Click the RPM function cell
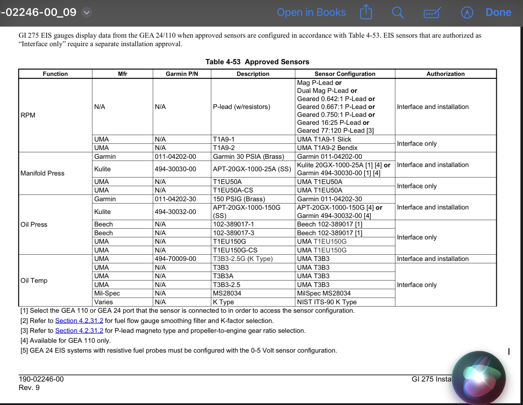The image size is (523, 405). coord(28,115)
